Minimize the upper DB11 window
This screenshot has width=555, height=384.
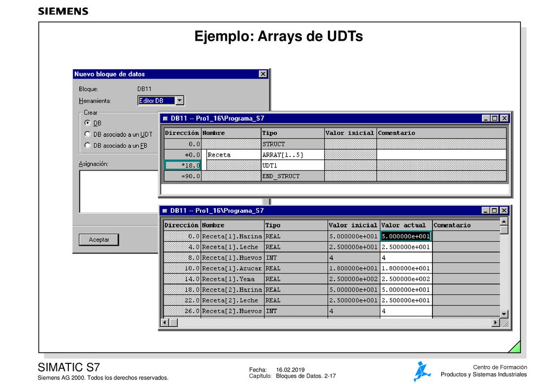tap(486, 119)
